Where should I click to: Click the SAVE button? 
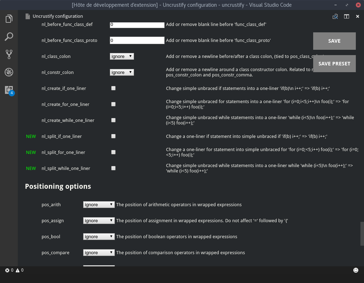point(334,41)
